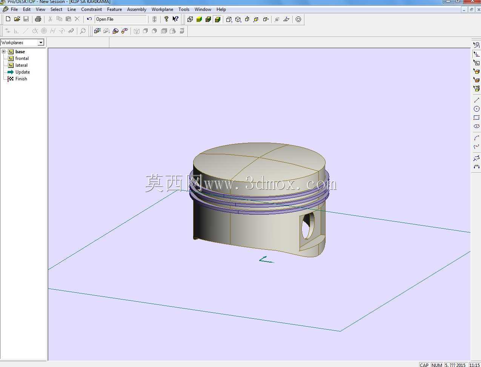The height and width of the screenshot is (367, 481).
Task: Switch to shaded yellow cube display
Action: click(x=199, y=19)
